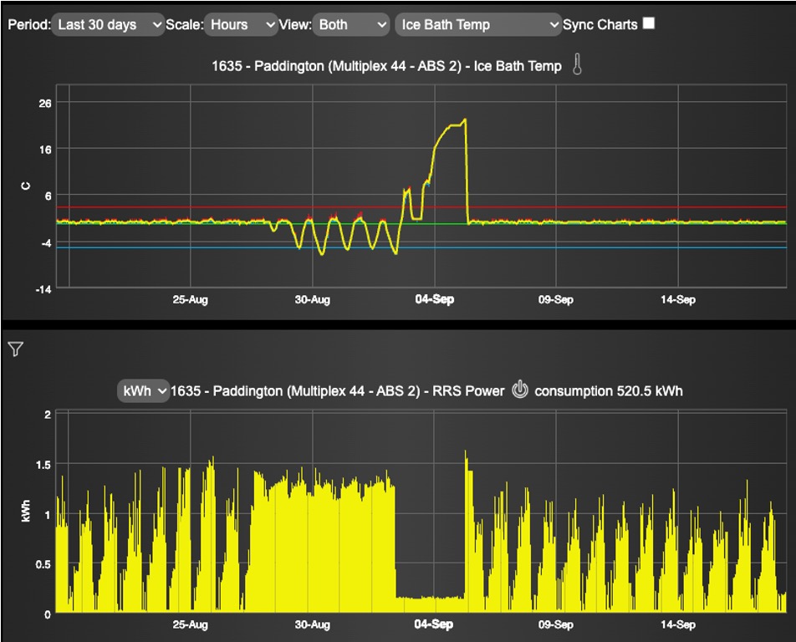Click the 04-Sep label on power chart axis
This screenshot has height=642, width=796.
coord(433,624)
